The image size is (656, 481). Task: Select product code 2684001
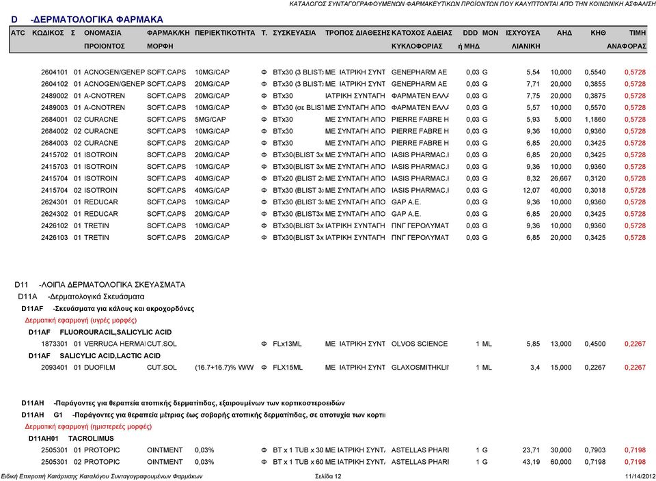tap(54, 119)
